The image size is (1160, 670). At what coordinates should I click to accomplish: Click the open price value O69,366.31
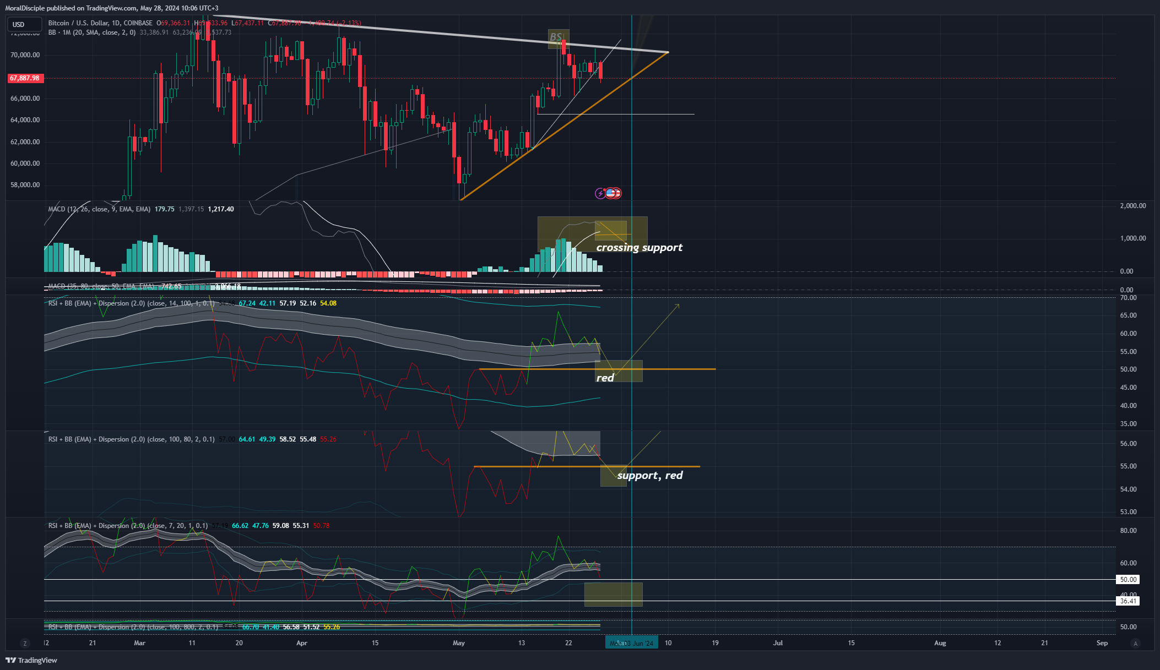point(174,23)
